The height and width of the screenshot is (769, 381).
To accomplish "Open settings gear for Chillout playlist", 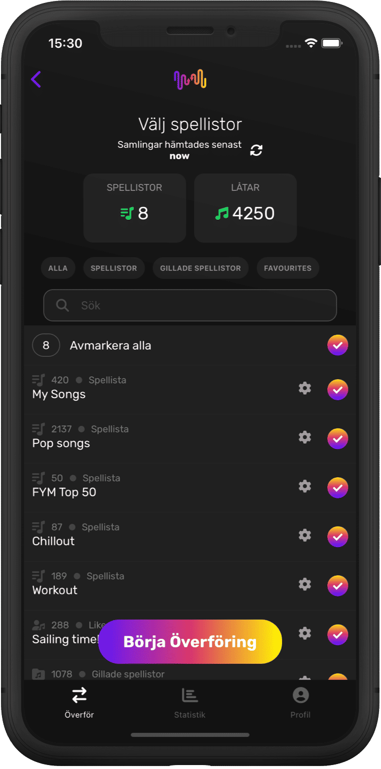I will coord(305,535).
